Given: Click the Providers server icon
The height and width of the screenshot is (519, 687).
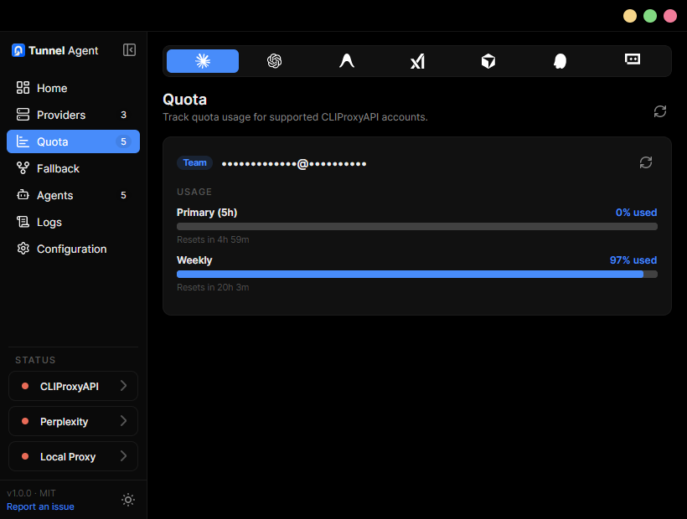Looking at the screenshot, I should 23,115.
